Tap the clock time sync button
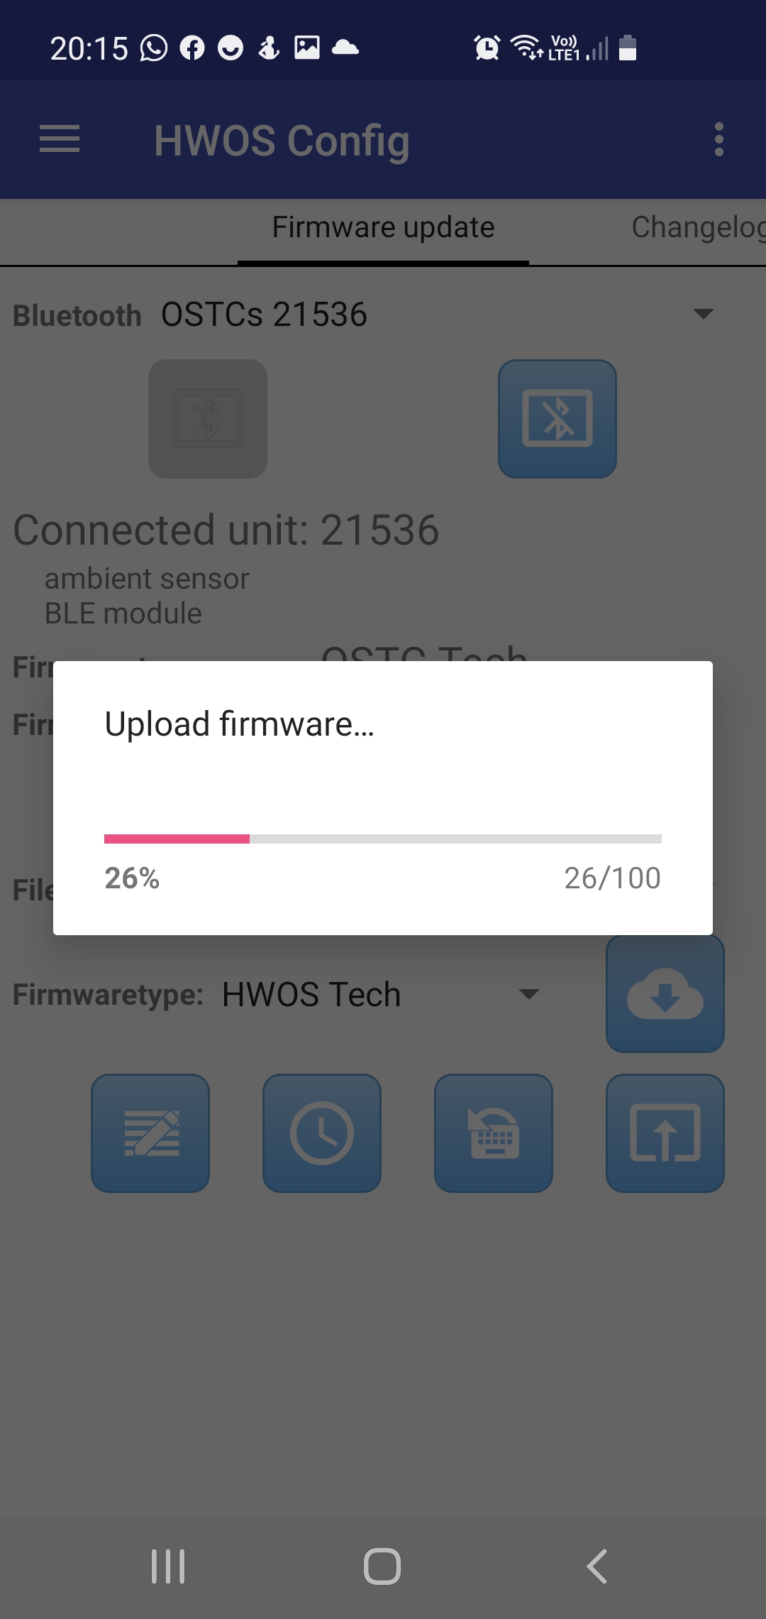This screenshot has width=766, height=1619. click(322, 1133)
